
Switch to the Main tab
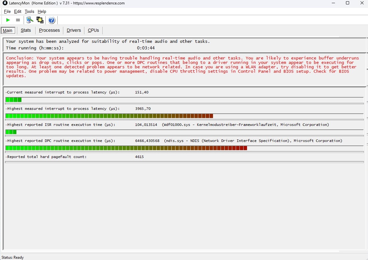tap(8, 31)
